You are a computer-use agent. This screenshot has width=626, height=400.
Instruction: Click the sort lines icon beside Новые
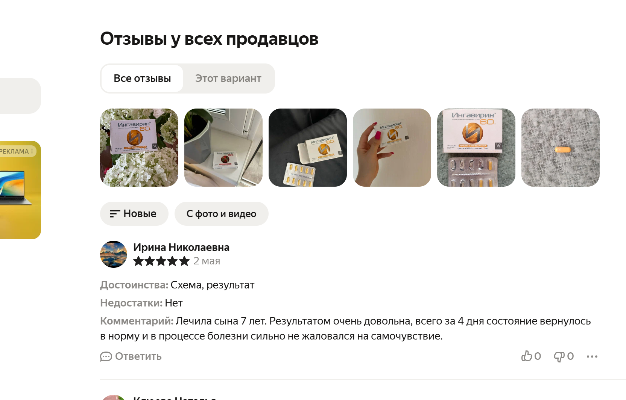click(x=115, y=214)
